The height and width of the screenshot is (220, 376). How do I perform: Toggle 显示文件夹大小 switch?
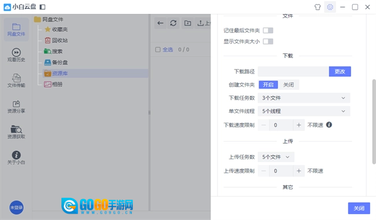[268, 42]
